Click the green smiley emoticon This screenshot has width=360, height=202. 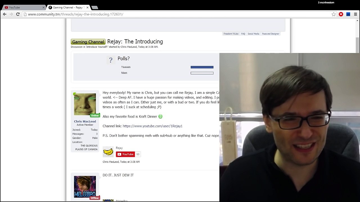tap(160, 116)
